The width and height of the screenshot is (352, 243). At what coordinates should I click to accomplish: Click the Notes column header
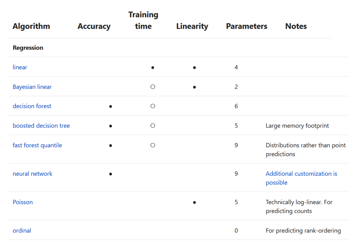pyautogui.click(x=296, y=26)
